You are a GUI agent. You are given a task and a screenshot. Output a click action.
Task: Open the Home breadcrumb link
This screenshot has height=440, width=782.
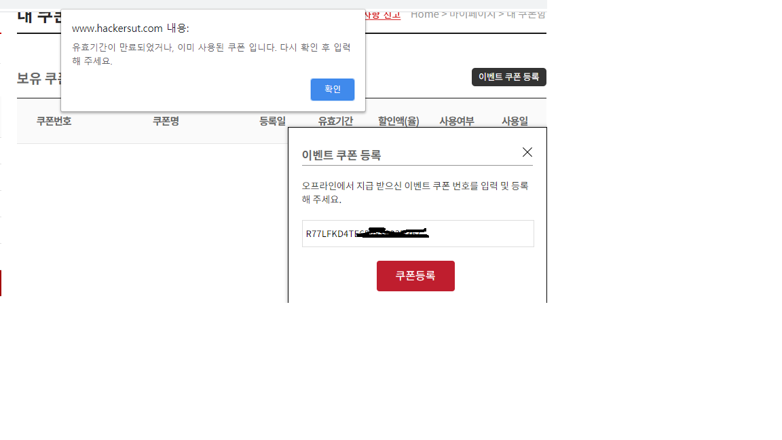click(x=424, y=14)
